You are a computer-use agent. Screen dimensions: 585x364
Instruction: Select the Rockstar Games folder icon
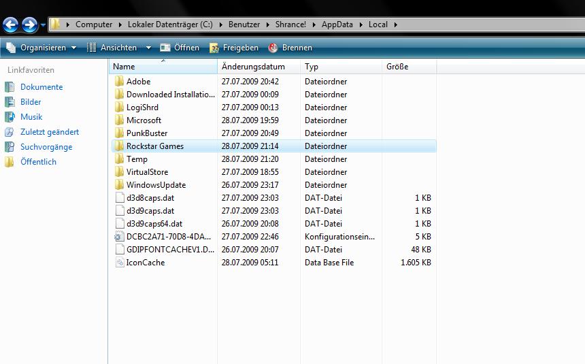[x=120, y=146]
